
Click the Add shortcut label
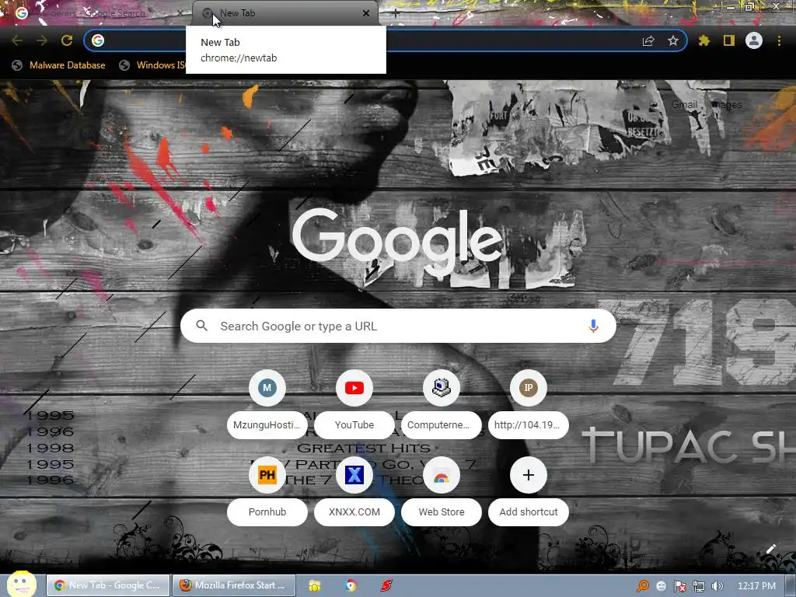[x=529, y=511]
